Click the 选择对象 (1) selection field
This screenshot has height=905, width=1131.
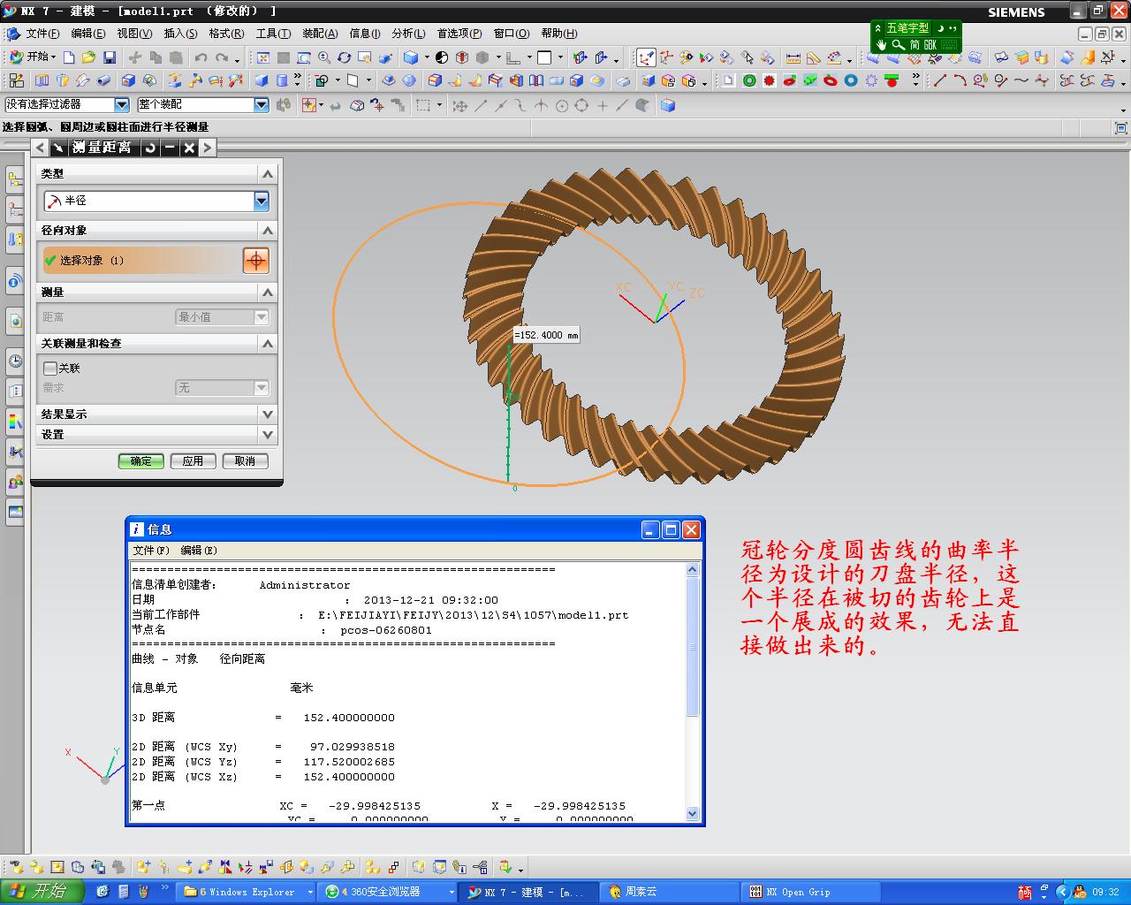point(140,260)
